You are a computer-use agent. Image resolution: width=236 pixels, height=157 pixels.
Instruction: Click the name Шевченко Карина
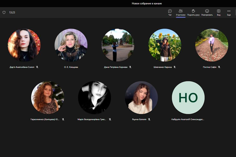pyautogui.click(x=163, y=67)
